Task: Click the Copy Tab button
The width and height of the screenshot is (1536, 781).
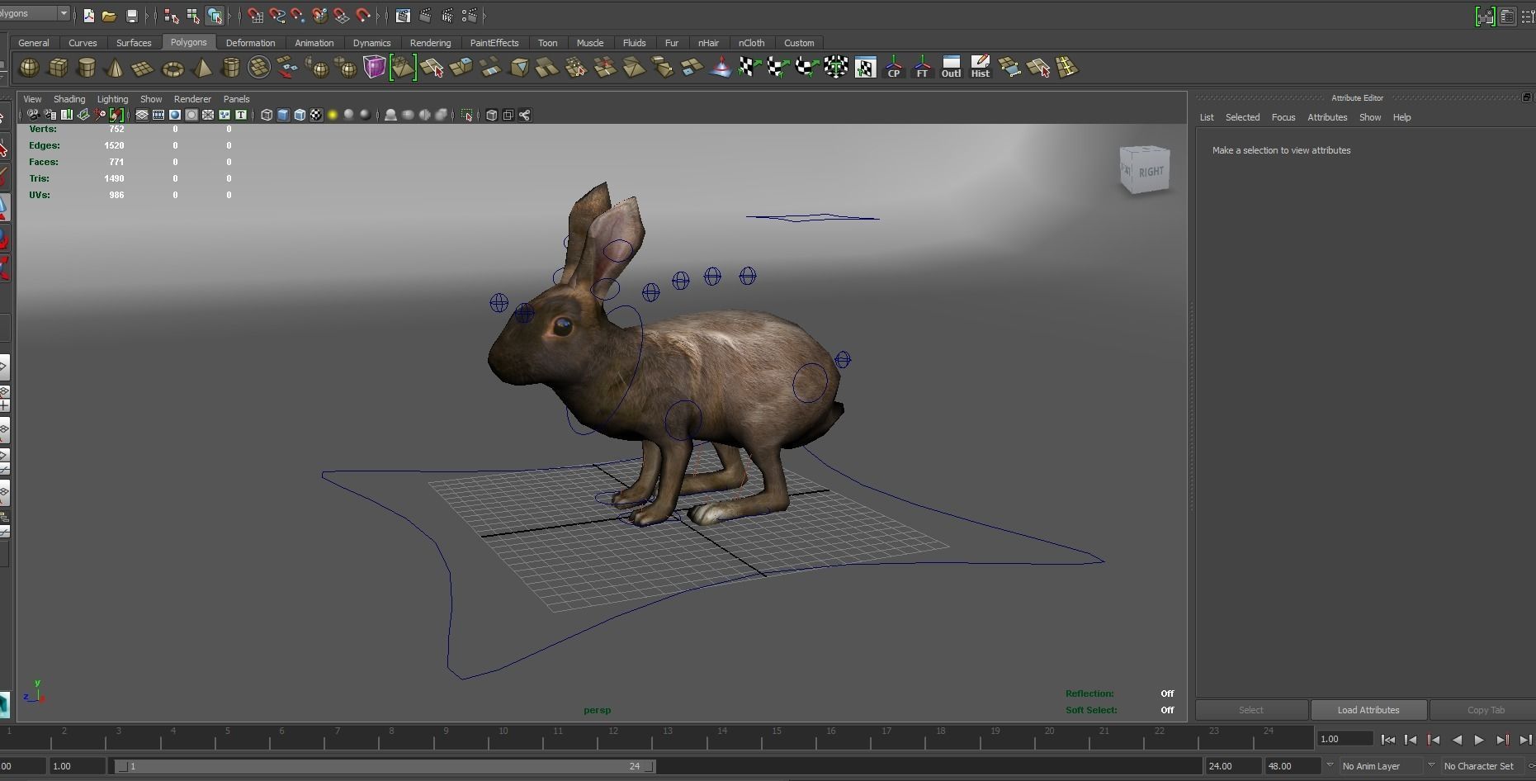Action: click(x=1485, y=710)
